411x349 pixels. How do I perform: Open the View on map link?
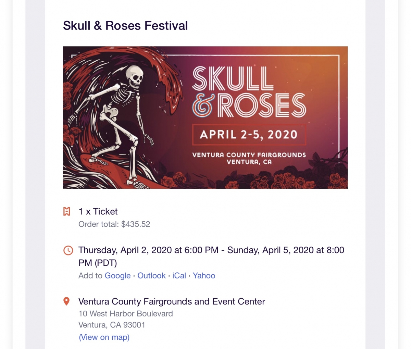pos(104,337)
